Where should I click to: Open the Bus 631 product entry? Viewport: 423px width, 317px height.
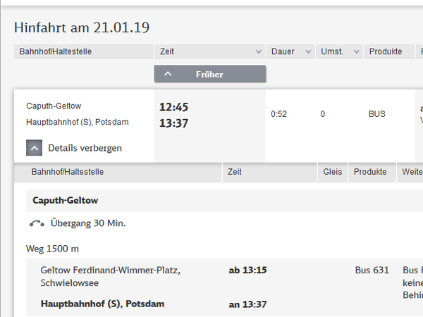[372, 270]
